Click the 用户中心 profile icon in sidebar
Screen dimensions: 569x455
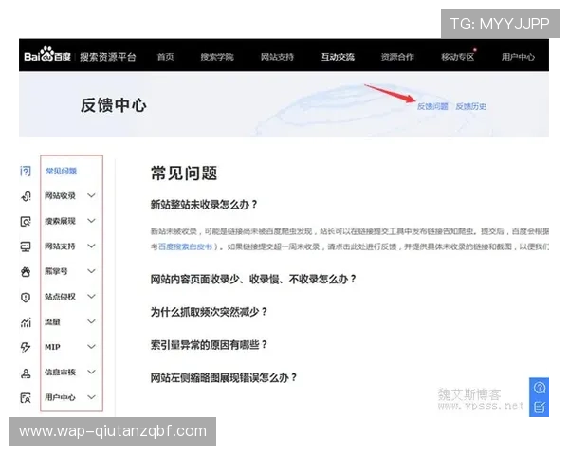click(26, 398)
